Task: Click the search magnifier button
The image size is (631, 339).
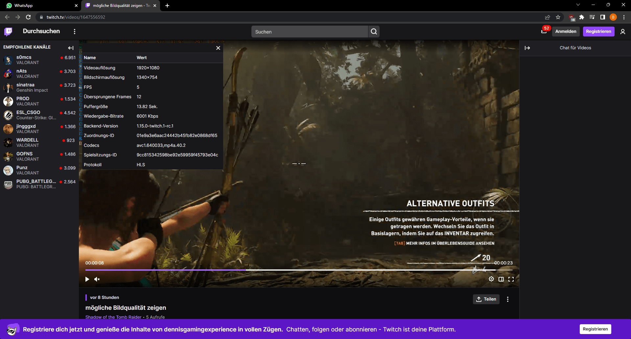Action: [x=374, y=32]
